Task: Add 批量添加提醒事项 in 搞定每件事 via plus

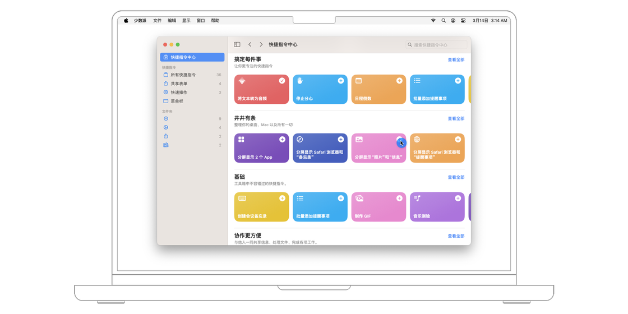Action: 458,81
